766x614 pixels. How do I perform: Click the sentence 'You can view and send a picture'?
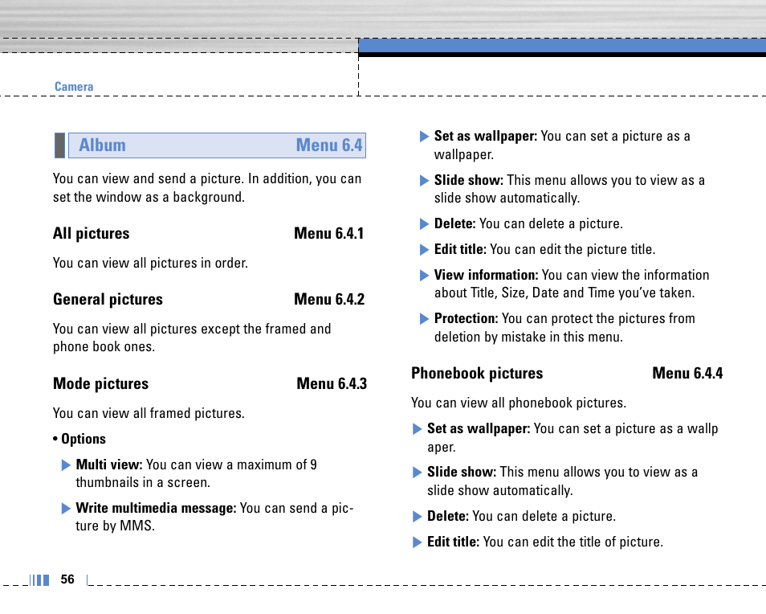click(149, 179)
